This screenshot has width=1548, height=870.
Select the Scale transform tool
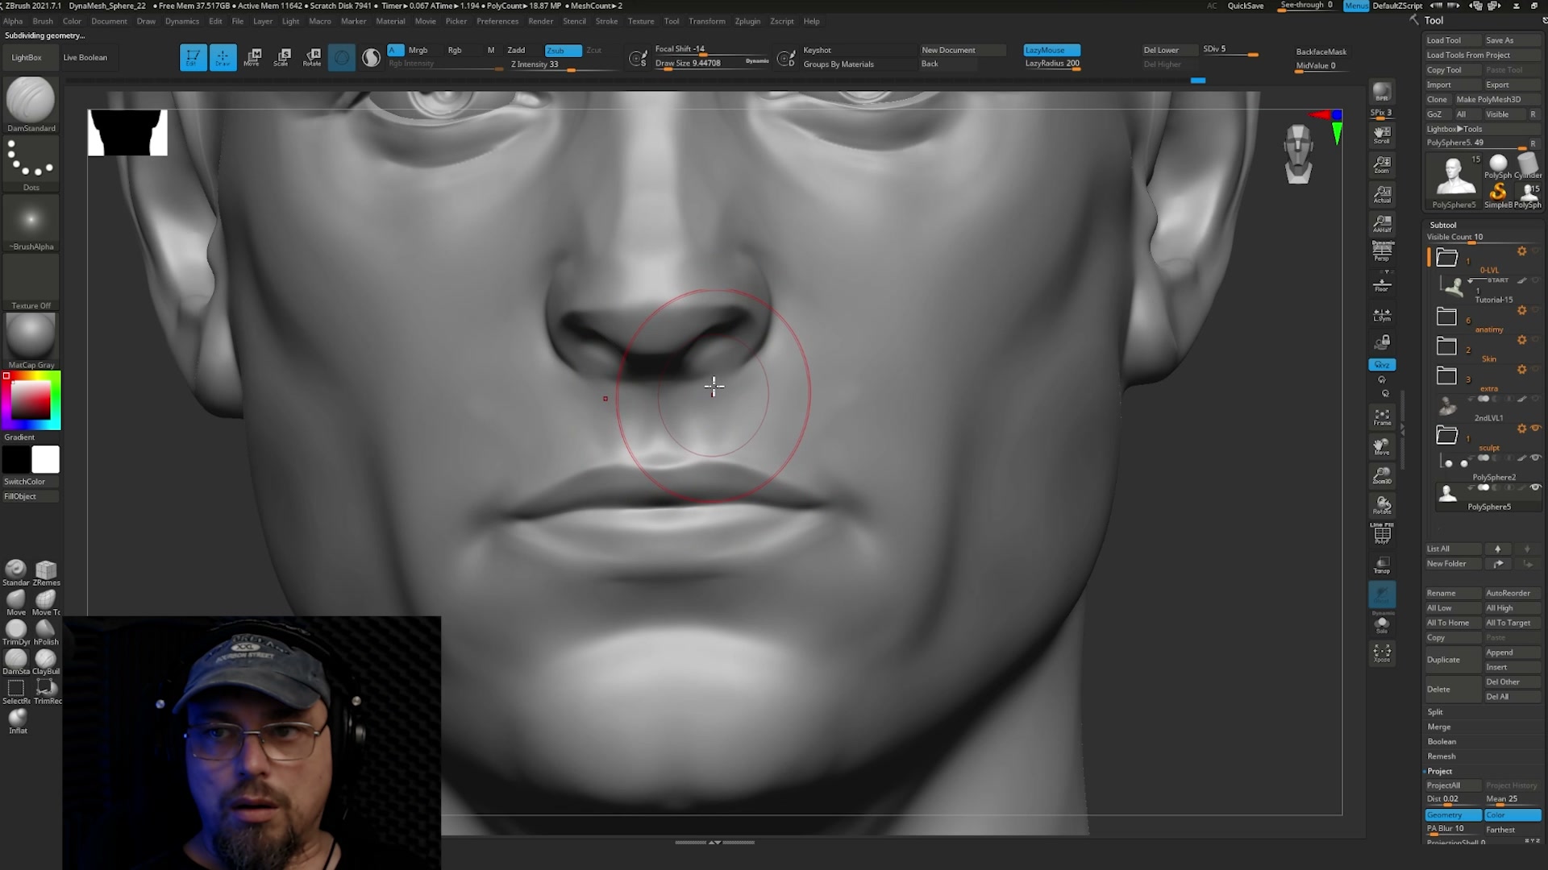[282, 57]
